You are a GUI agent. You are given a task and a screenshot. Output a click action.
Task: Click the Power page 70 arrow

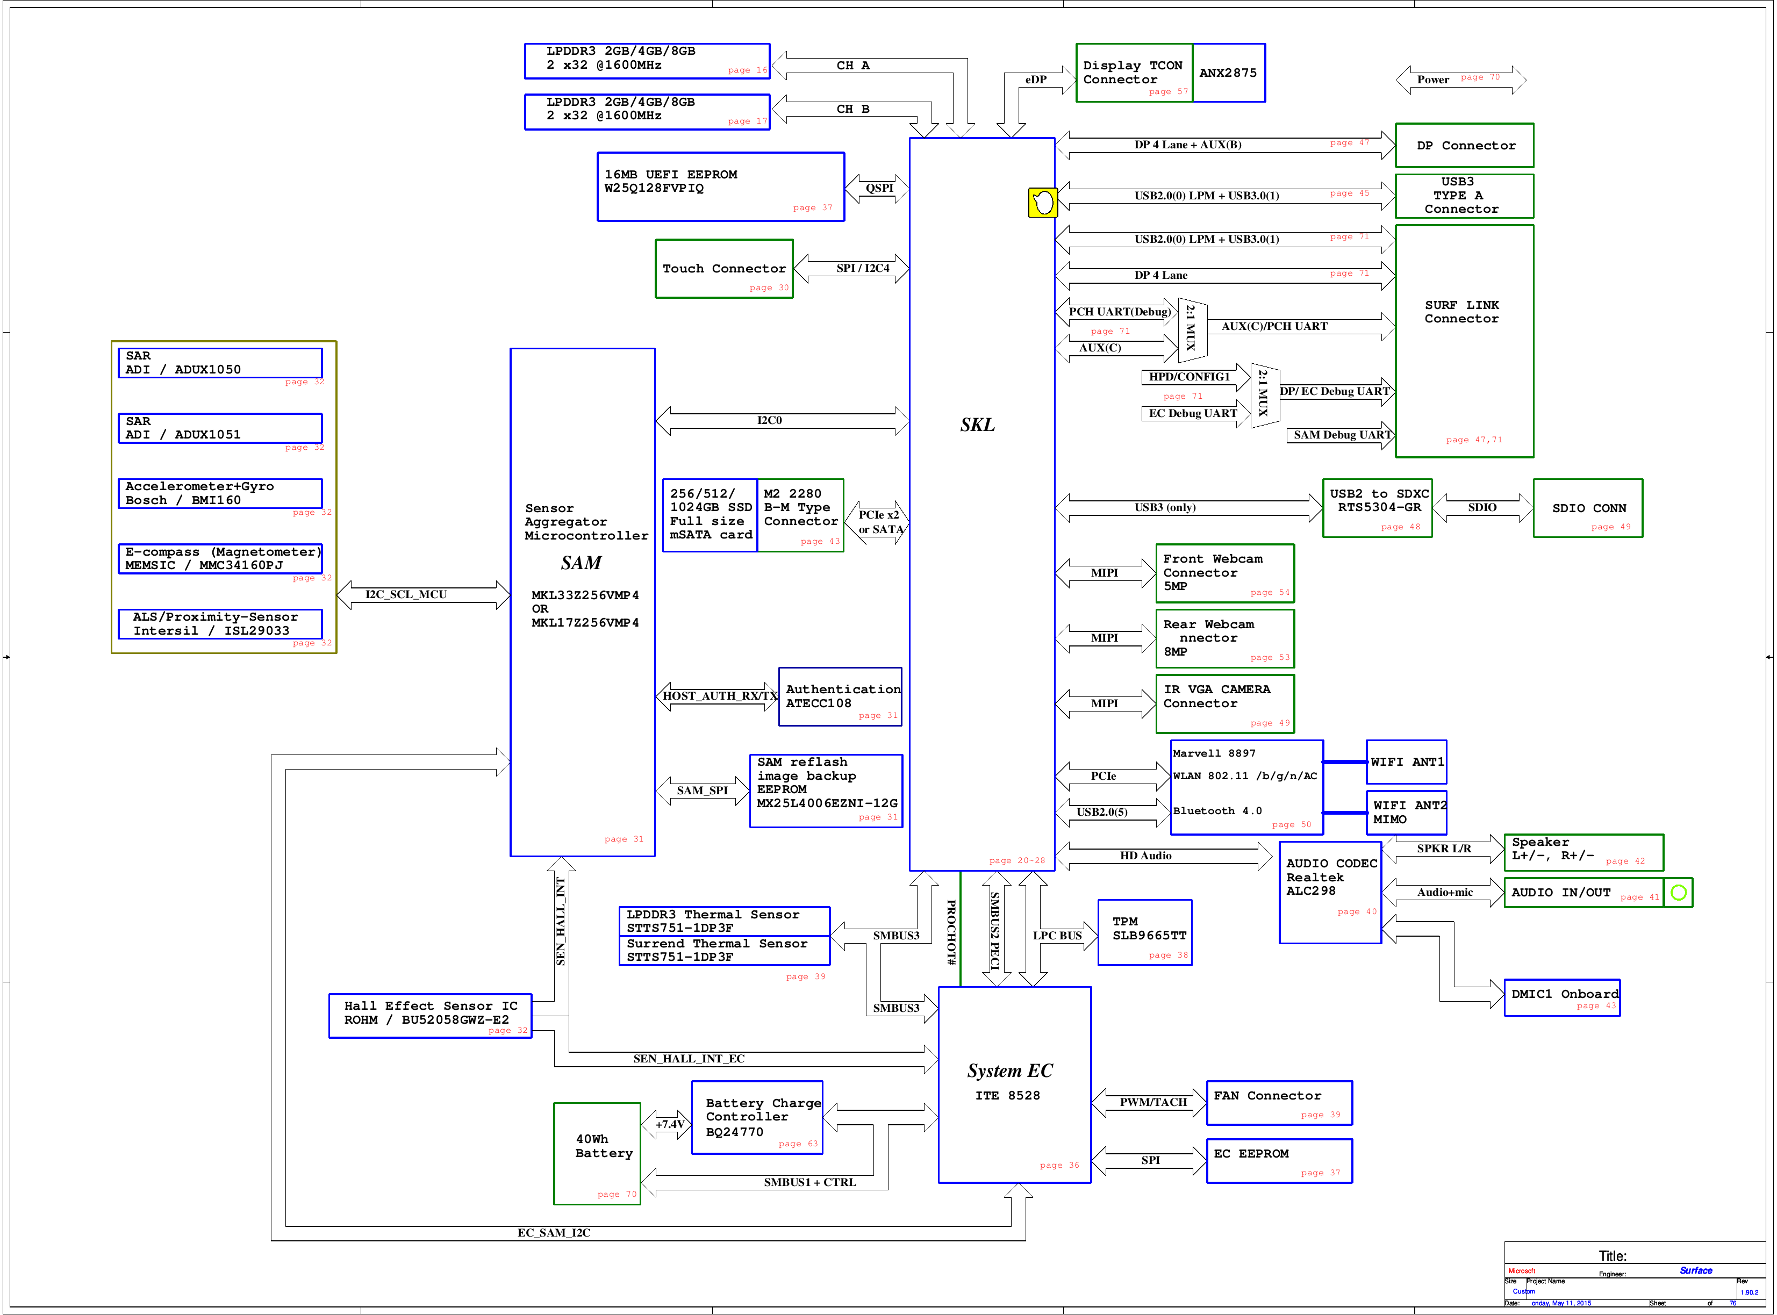pos(1461,80)
